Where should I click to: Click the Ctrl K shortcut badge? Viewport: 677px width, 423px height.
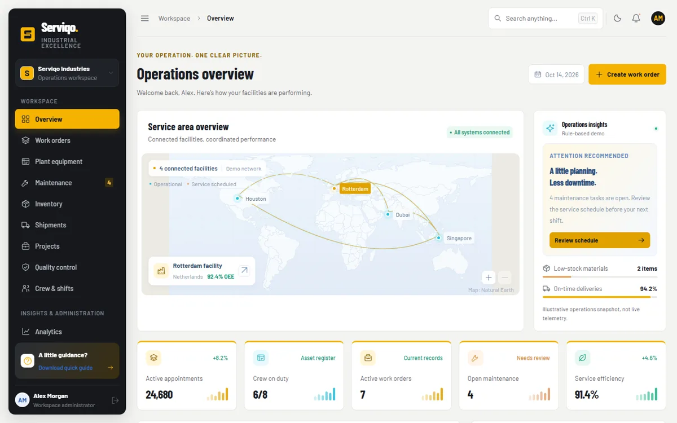588,18
